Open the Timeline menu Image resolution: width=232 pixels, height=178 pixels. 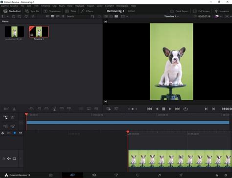tap(46, 6)
